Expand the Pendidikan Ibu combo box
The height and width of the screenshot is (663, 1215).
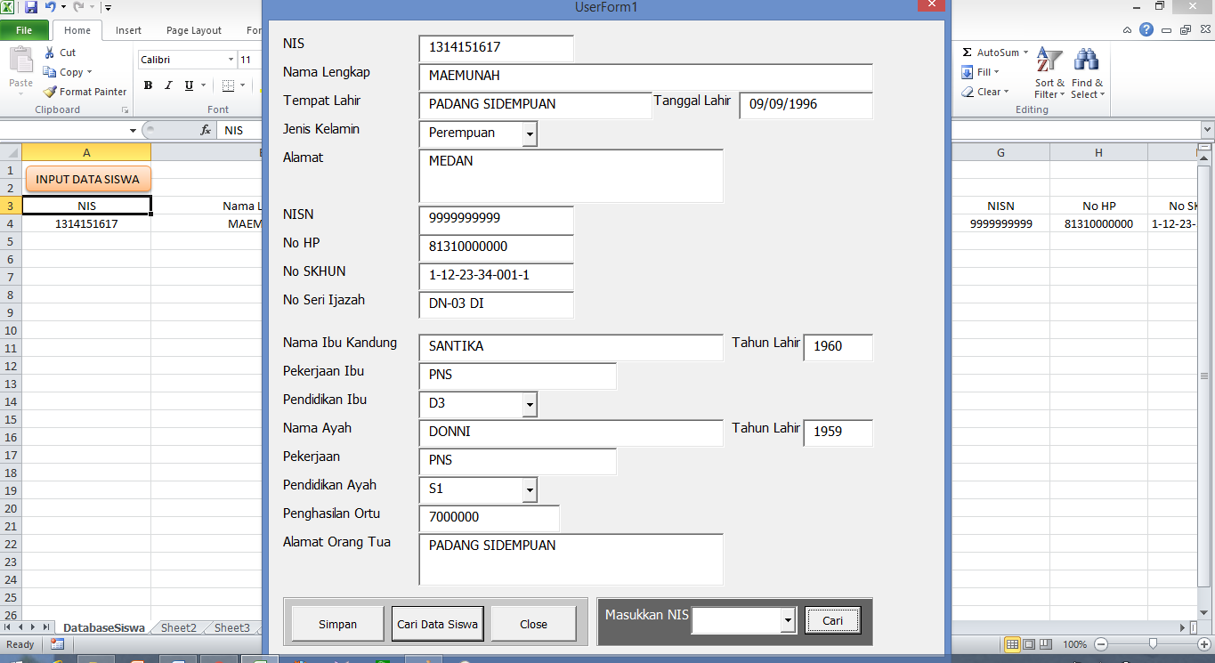pyautogui.click(x=530, y=404)
